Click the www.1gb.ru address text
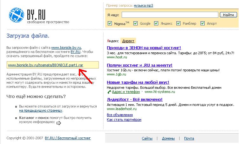This screenshot has width=252, height=144. click(116, 75)
